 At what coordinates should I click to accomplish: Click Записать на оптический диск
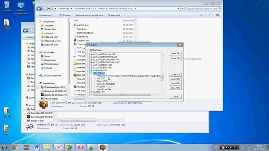pos(89,15)
